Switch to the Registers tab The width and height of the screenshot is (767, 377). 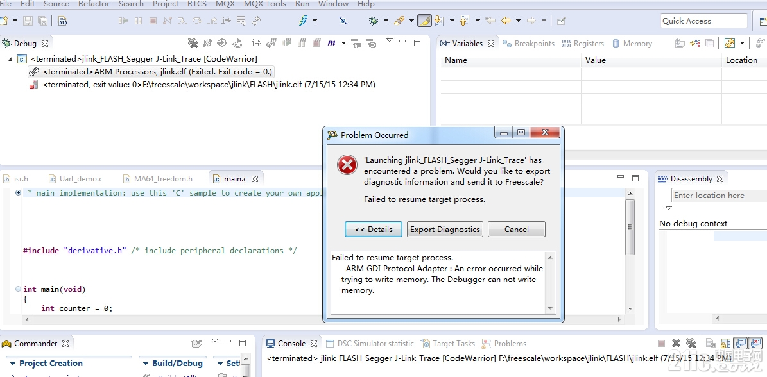[x=583, y=44]
